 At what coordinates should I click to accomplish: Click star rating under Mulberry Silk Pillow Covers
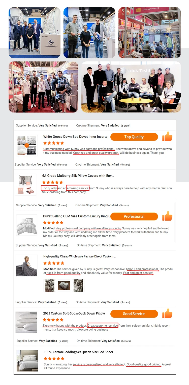(53, 182)
